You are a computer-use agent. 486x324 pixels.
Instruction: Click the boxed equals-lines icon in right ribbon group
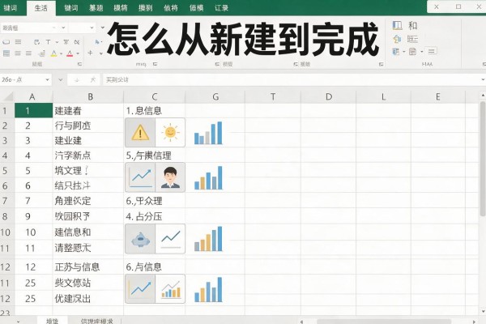pos(432,51)
